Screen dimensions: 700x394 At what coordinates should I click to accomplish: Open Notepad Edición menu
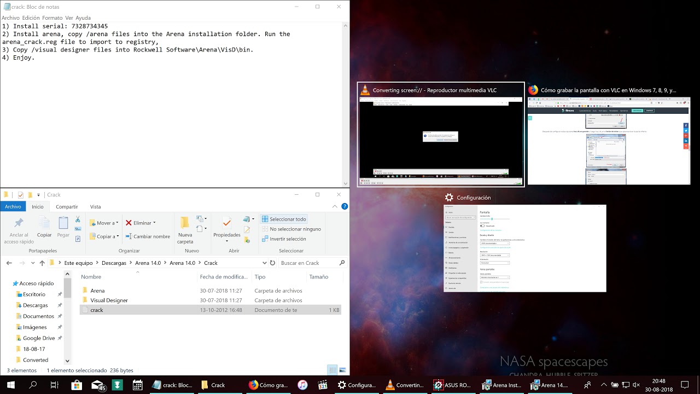[x=31, y=18]
